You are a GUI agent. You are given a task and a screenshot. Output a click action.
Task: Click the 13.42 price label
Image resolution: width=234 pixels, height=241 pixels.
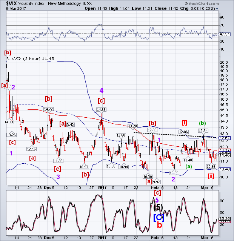[70, 124]
